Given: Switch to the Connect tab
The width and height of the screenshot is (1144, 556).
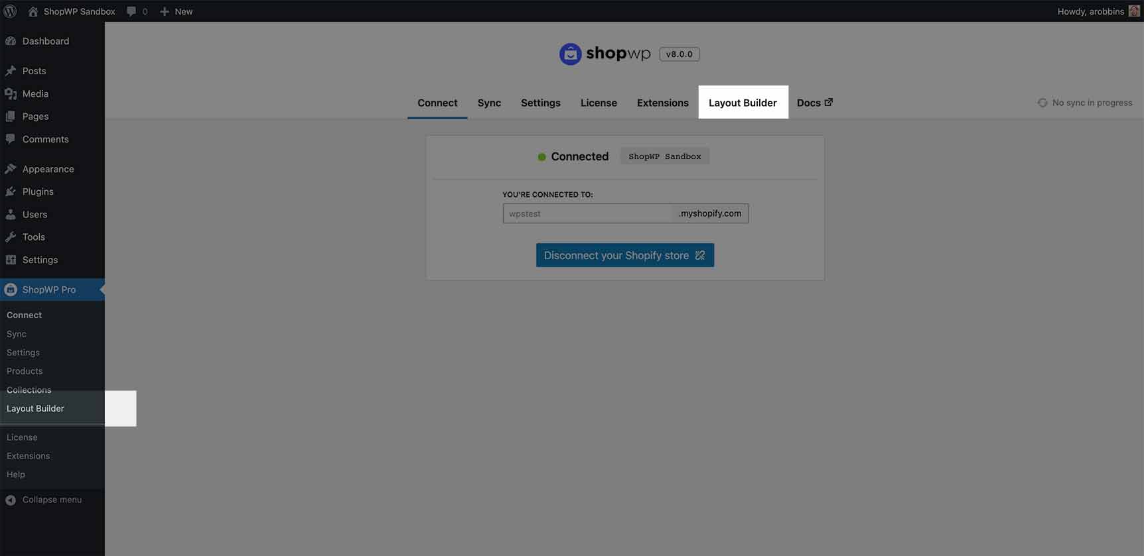Looking at the screenshot, I should click(x=437, y=103).
